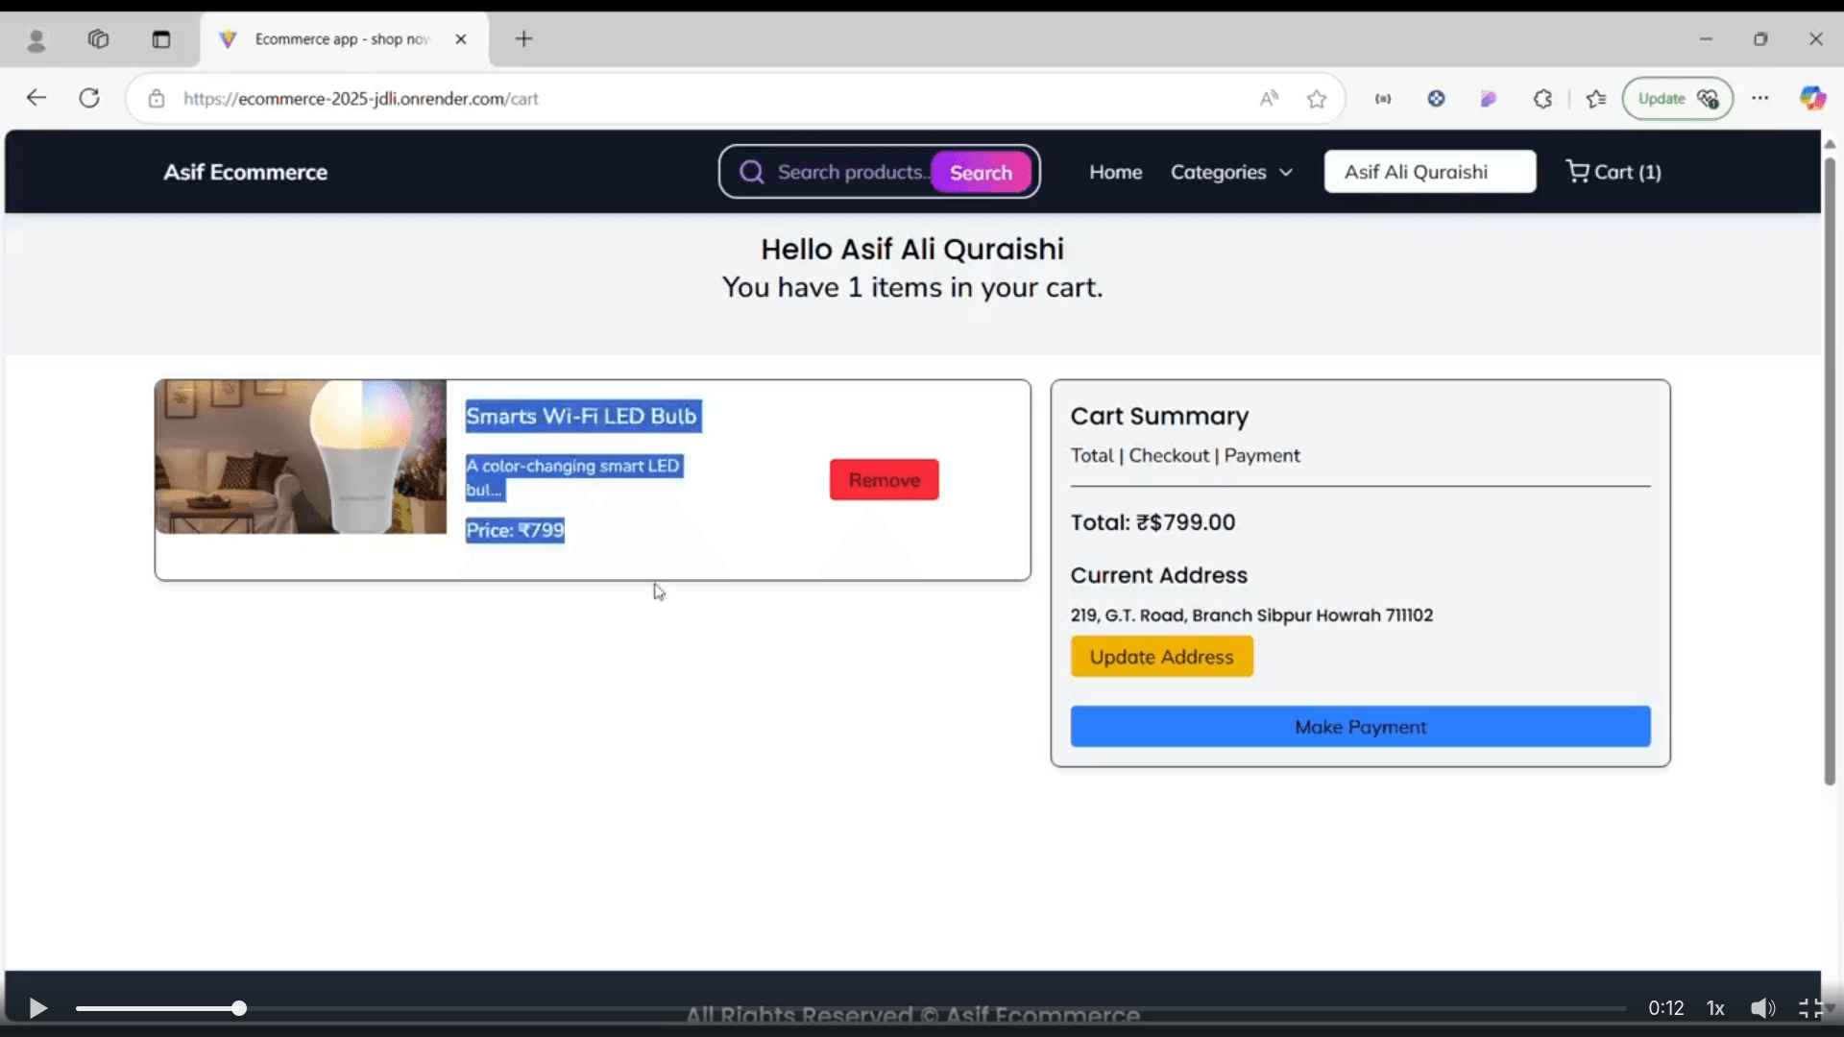
Task: Open browser Settings and more menu
Action: coord(1759,98)
